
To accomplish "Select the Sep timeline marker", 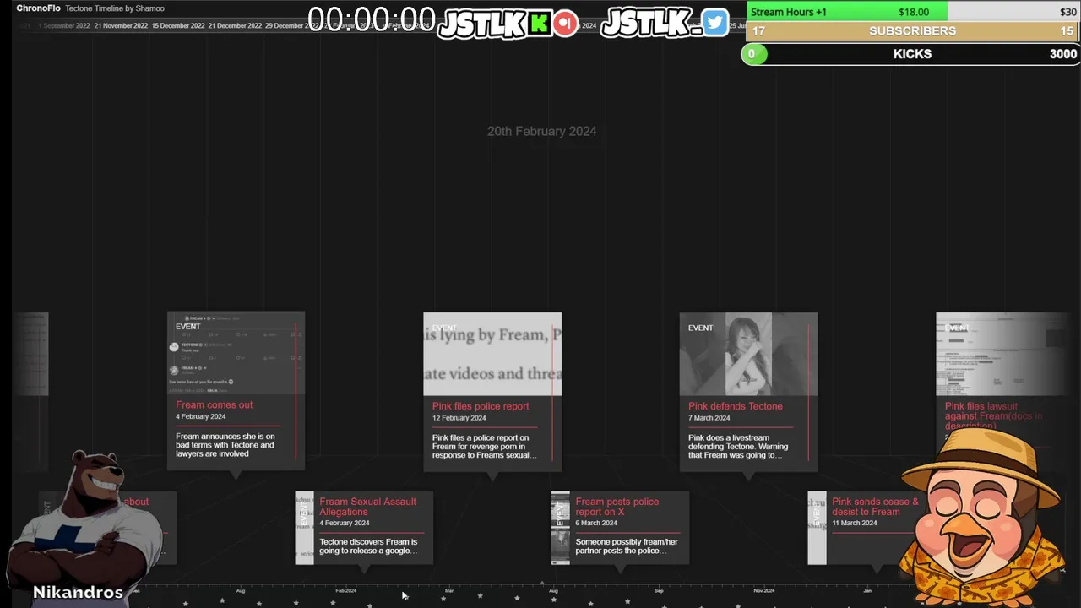I will pos(659,591).
